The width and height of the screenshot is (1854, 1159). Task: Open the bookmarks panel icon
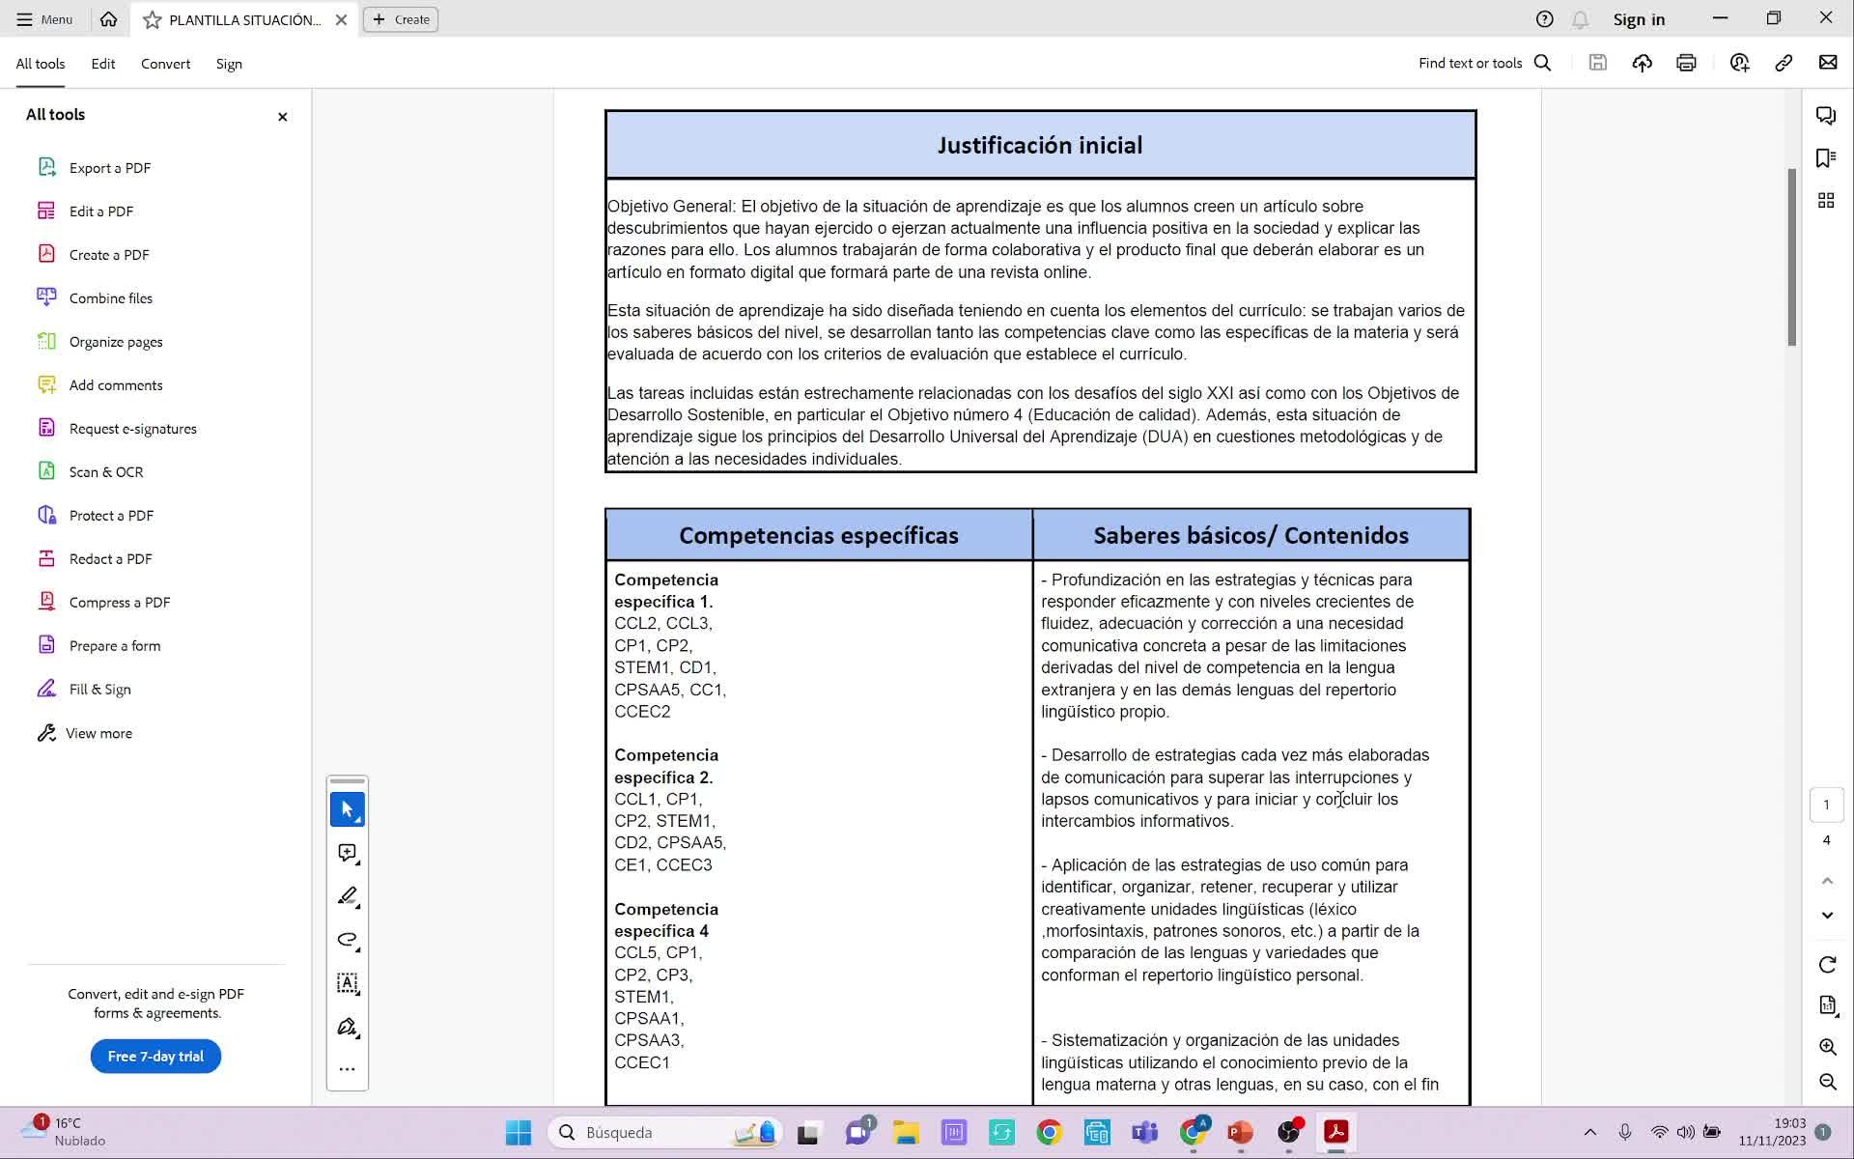(x=1826, y=157)
